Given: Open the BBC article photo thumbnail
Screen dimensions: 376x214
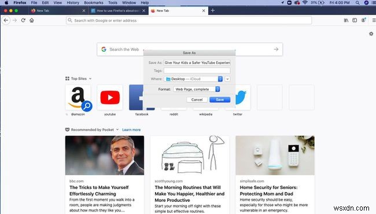Looking at the screenshot, I should tap(105, 155).
